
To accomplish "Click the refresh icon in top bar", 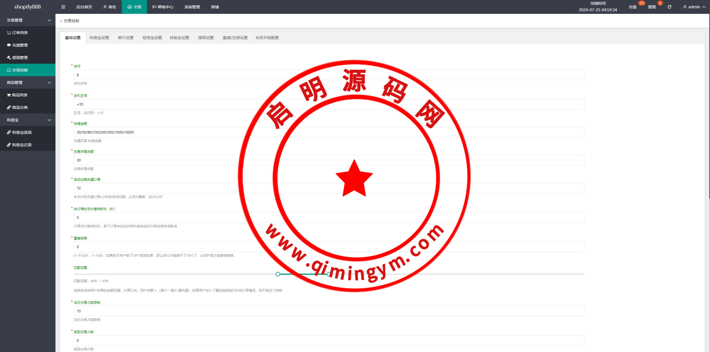I will [x=669, y=7].
